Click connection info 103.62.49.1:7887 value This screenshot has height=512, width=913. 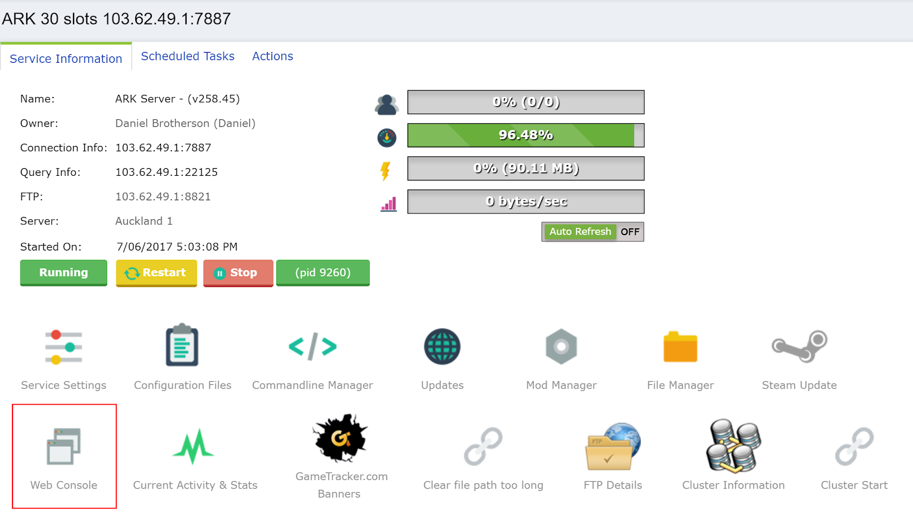(x=163, y=148)
